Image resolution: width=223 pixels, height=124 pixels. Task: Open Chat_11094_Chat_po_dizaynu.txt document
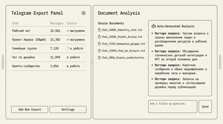(x=122, y=51)
